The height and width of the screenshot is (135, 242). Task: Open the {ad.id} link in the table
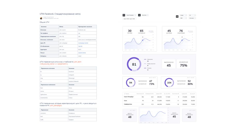click(80, 46)
